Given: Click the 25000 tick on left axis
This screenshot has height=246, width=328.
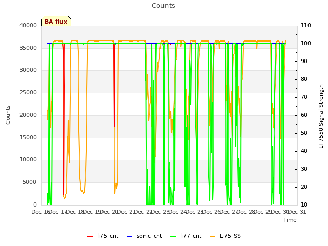Looking at the screenshot, I should 28,93.
